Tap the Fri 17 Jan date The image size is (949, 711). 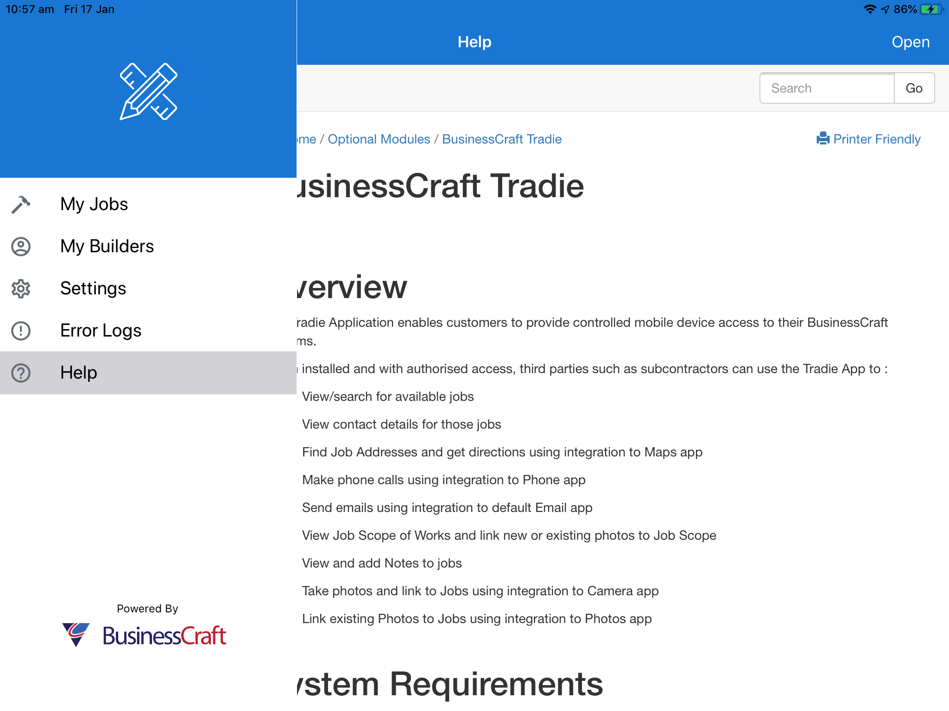point(89,9)
